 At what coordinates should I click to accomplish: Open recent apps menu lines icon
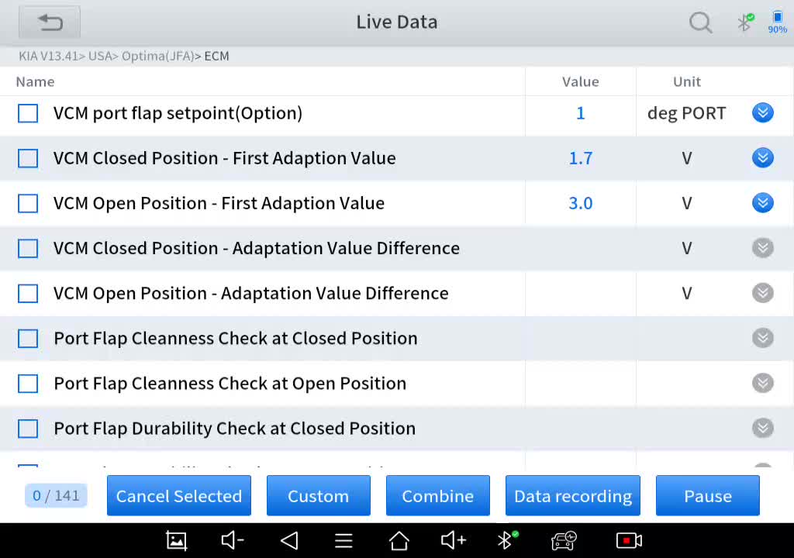[x=343, y=541]
